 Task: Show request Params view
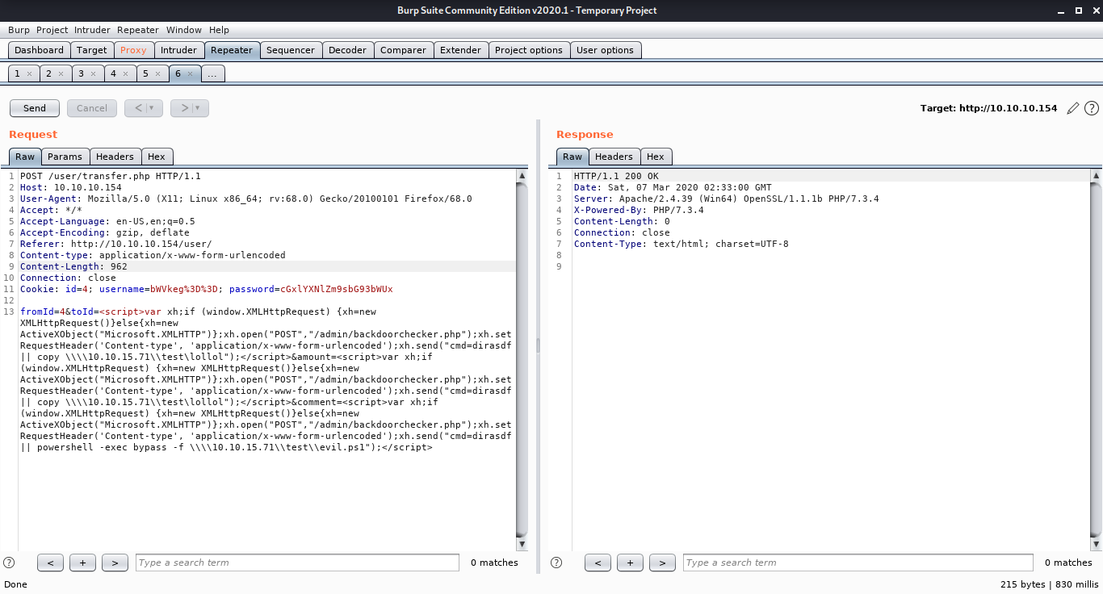click(65, 157)
